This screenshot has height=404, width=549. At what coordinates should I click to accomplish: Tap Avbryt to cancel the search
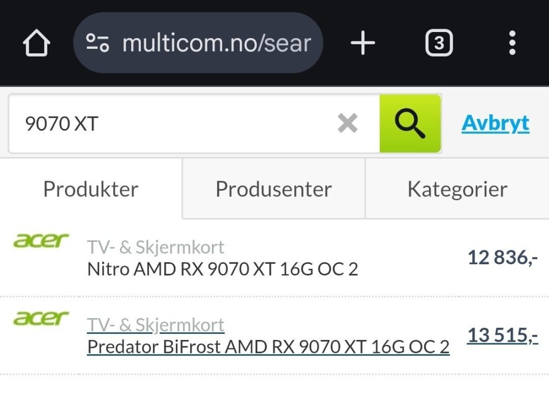[x=495, y=123]
